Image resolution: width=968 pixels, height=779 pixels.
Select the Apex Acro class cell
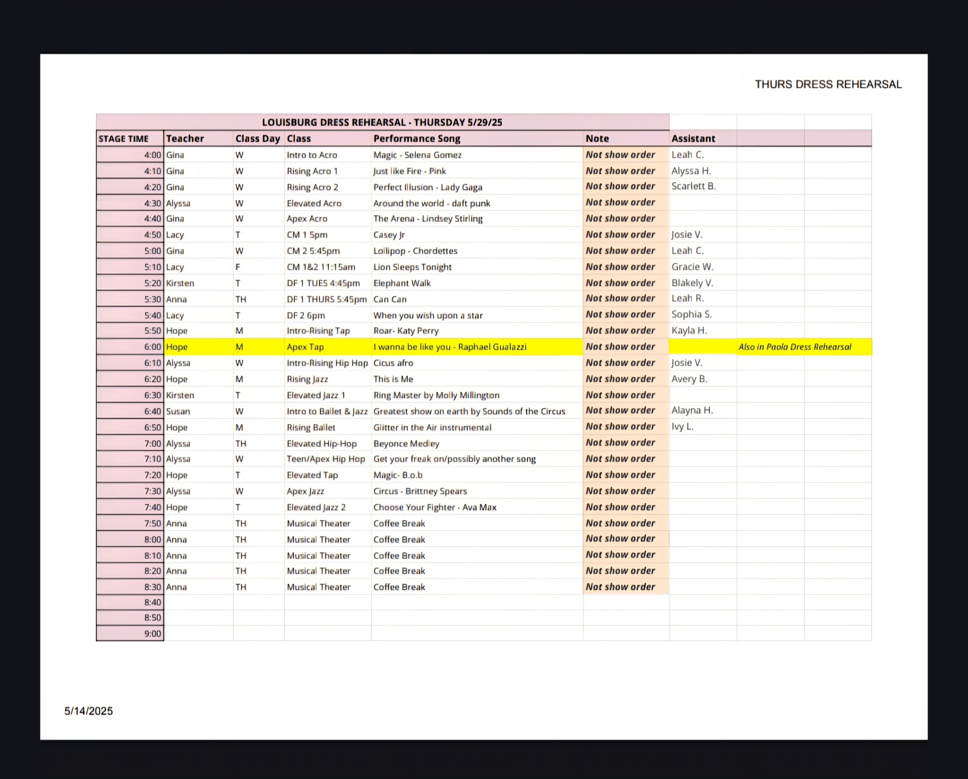click(327, 219)
